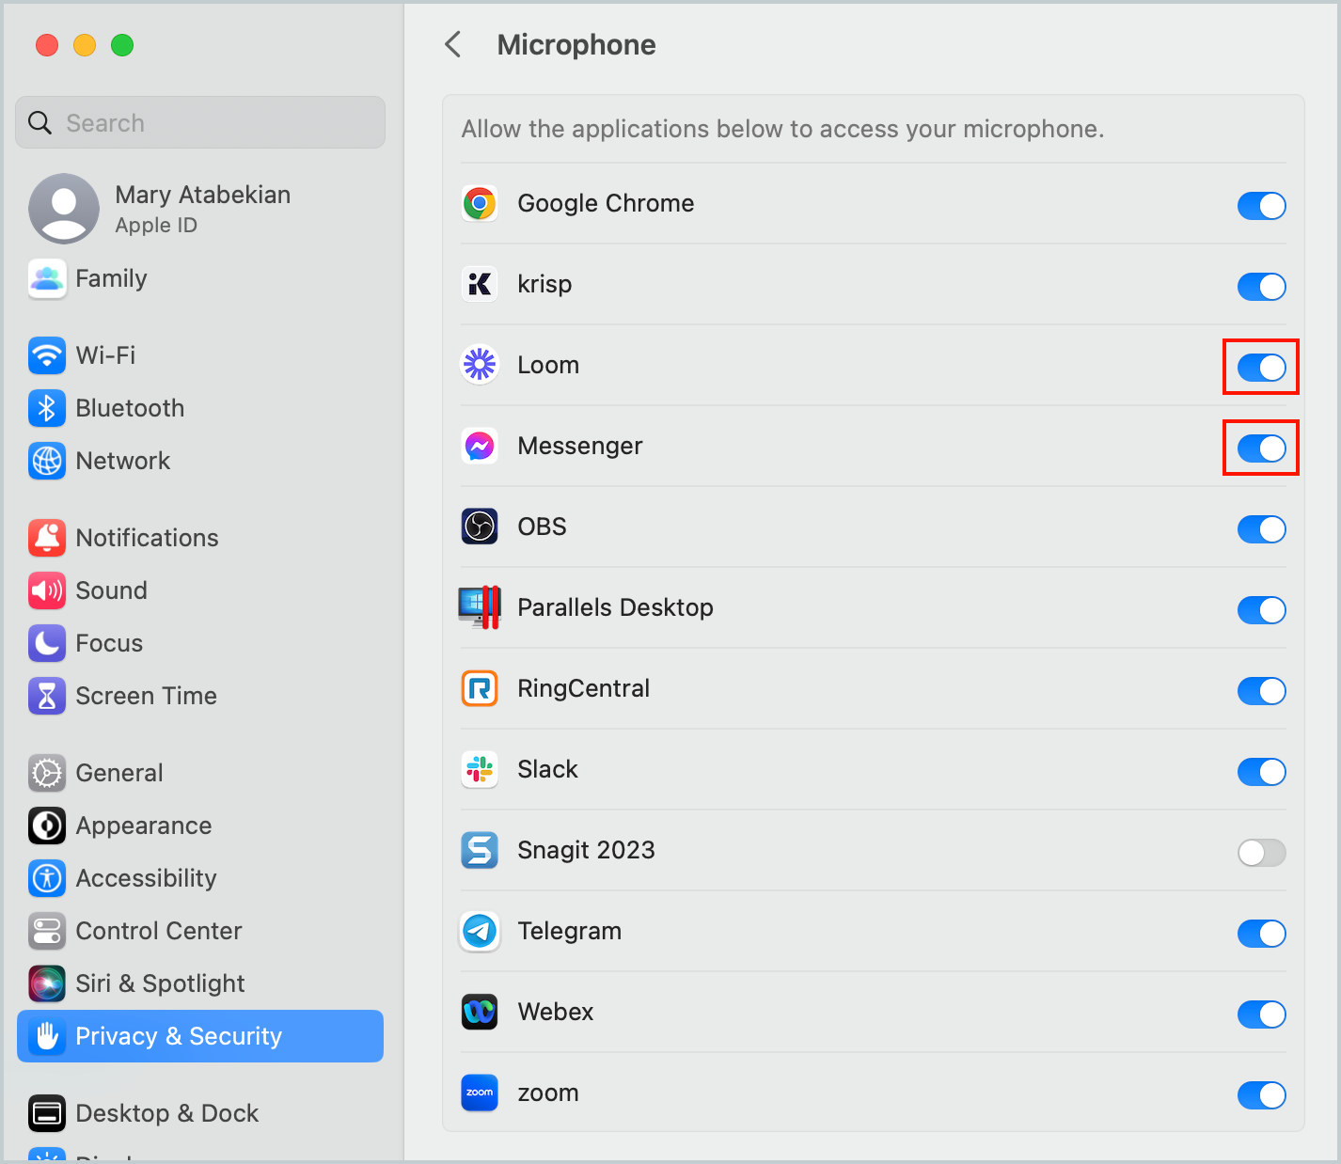Image resolution: width=1341 pixels, height=1164 pixels.
Task: Click the Desktop & Dock icon
Action: pos(47,1113)
